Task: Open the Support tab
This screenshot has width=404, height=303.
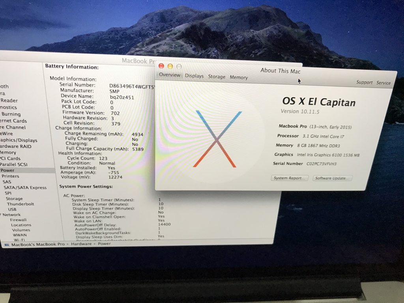Action: click(364, 82)
